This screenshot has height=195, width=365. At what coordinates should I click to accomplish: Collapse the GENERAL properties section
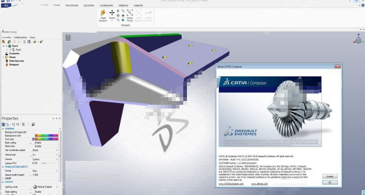coord(3,129)
